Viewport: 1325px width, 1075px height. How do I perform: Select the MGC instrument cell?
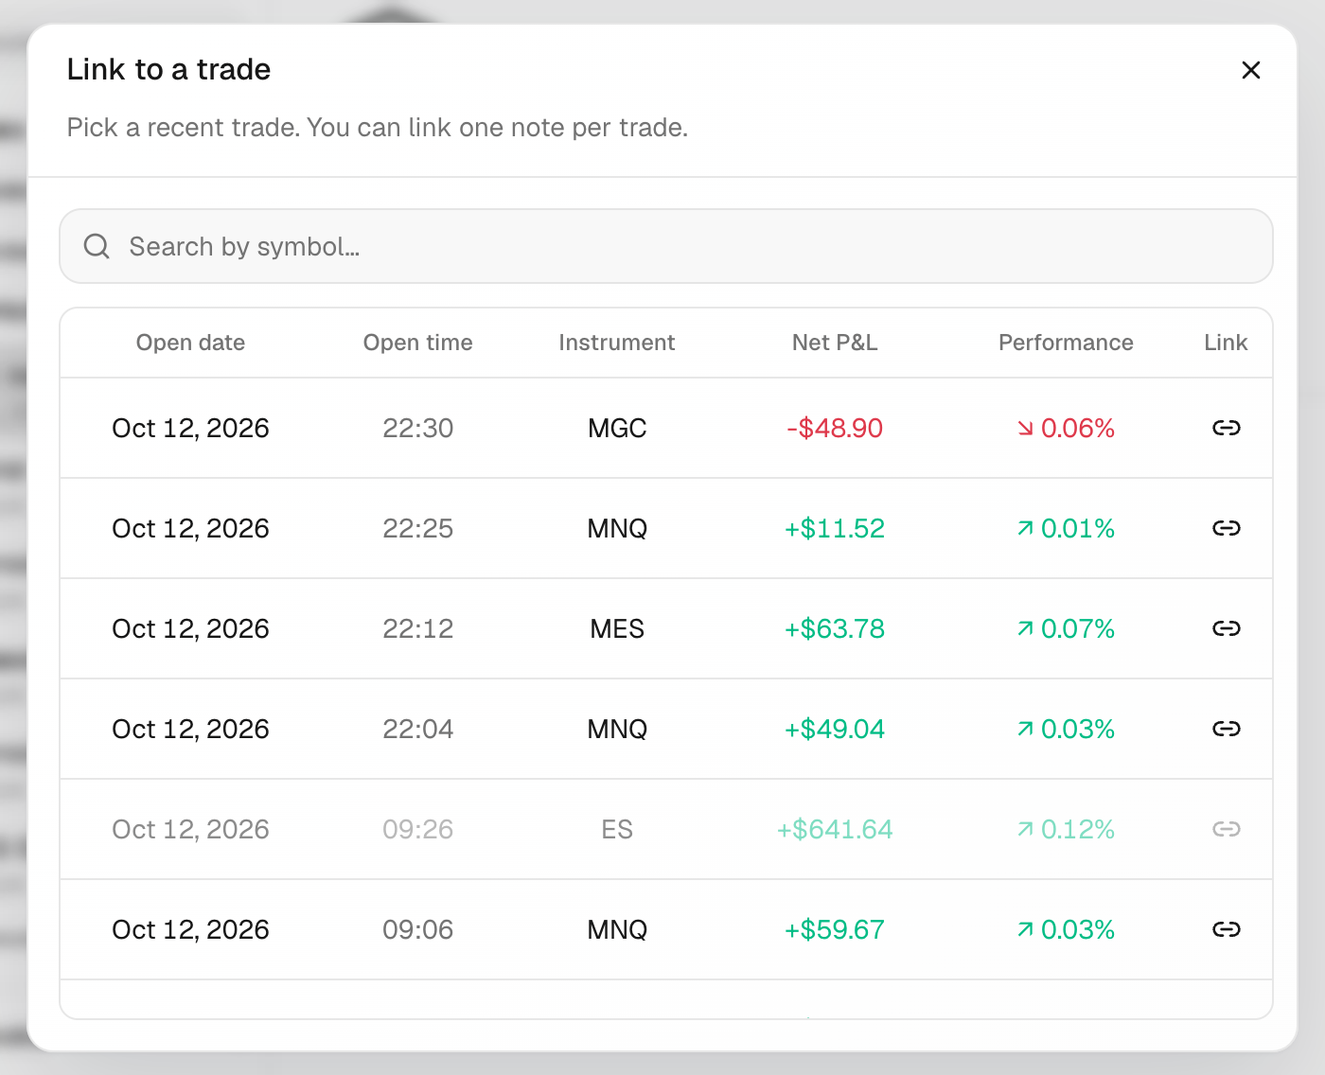(617, 428)
